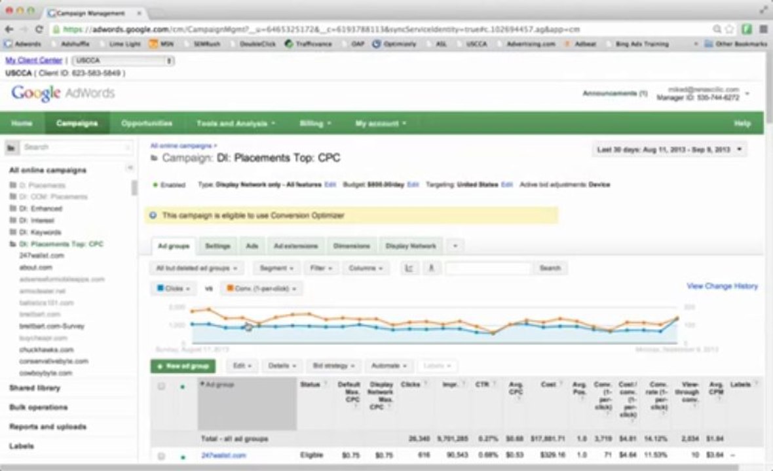This screenshot has height=471, width=773.
Task: Open the Segment dropdown
Action: click(276, 268)
